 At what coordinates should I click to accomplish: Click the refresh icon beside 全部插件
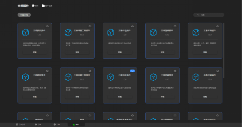pyautogui.click(x=33, y=6)
